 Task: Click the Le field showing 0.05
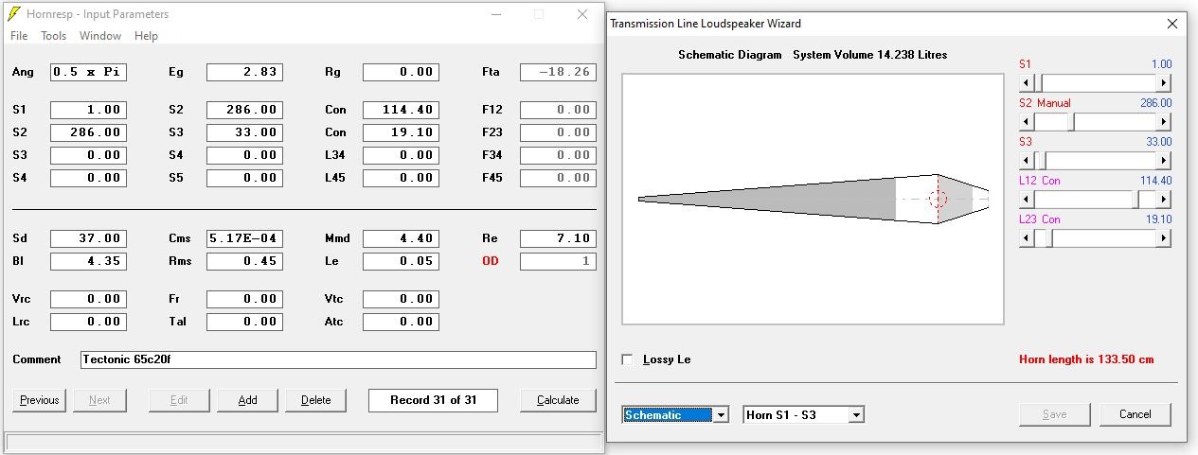tap(401, 261)
